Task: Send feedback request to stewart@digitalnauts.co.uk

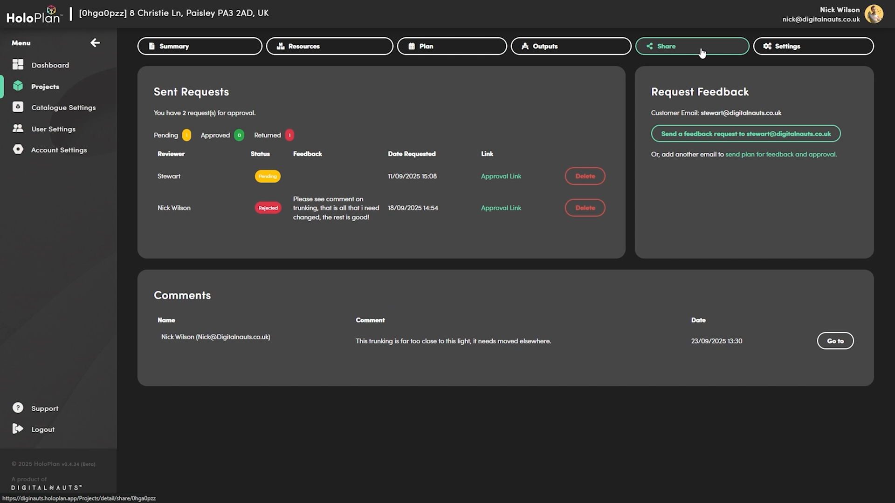Action: pyautogui.click(x=745, y=134)
